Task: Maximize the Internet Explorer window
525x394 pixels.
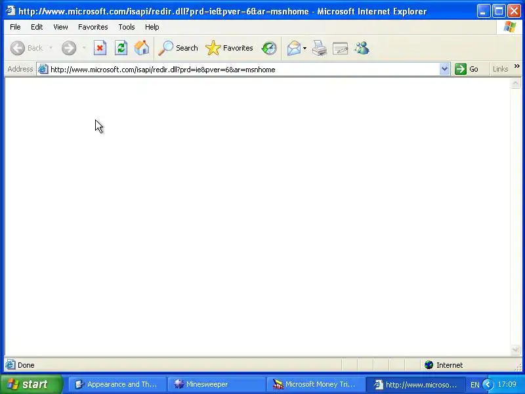Action: click(499, 11)
